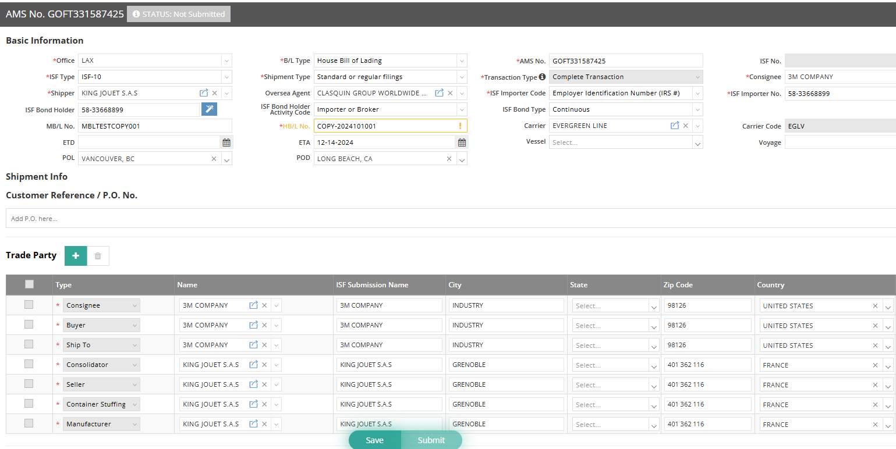Clear the POL Vancouver selection
Image resolution: width=896 pixels, height=449 pixels.
(214, 159)
